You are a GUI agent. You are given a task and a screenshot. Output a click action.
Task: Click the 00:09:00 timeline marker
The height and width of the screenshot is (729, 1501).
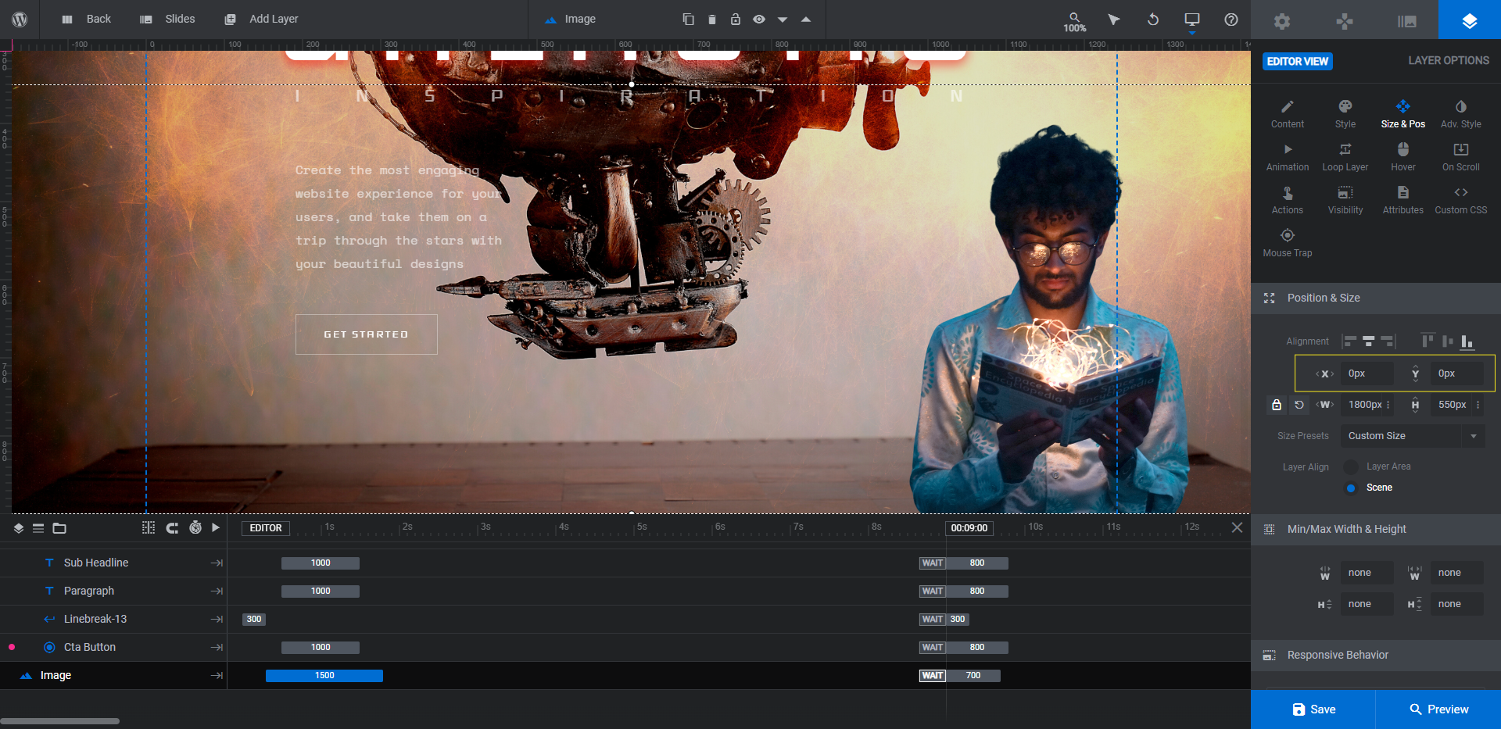click(x=969, y=528)
